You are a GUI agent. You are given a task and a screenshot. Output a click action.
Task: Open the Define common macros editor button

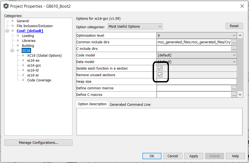(x=234, y=88)
